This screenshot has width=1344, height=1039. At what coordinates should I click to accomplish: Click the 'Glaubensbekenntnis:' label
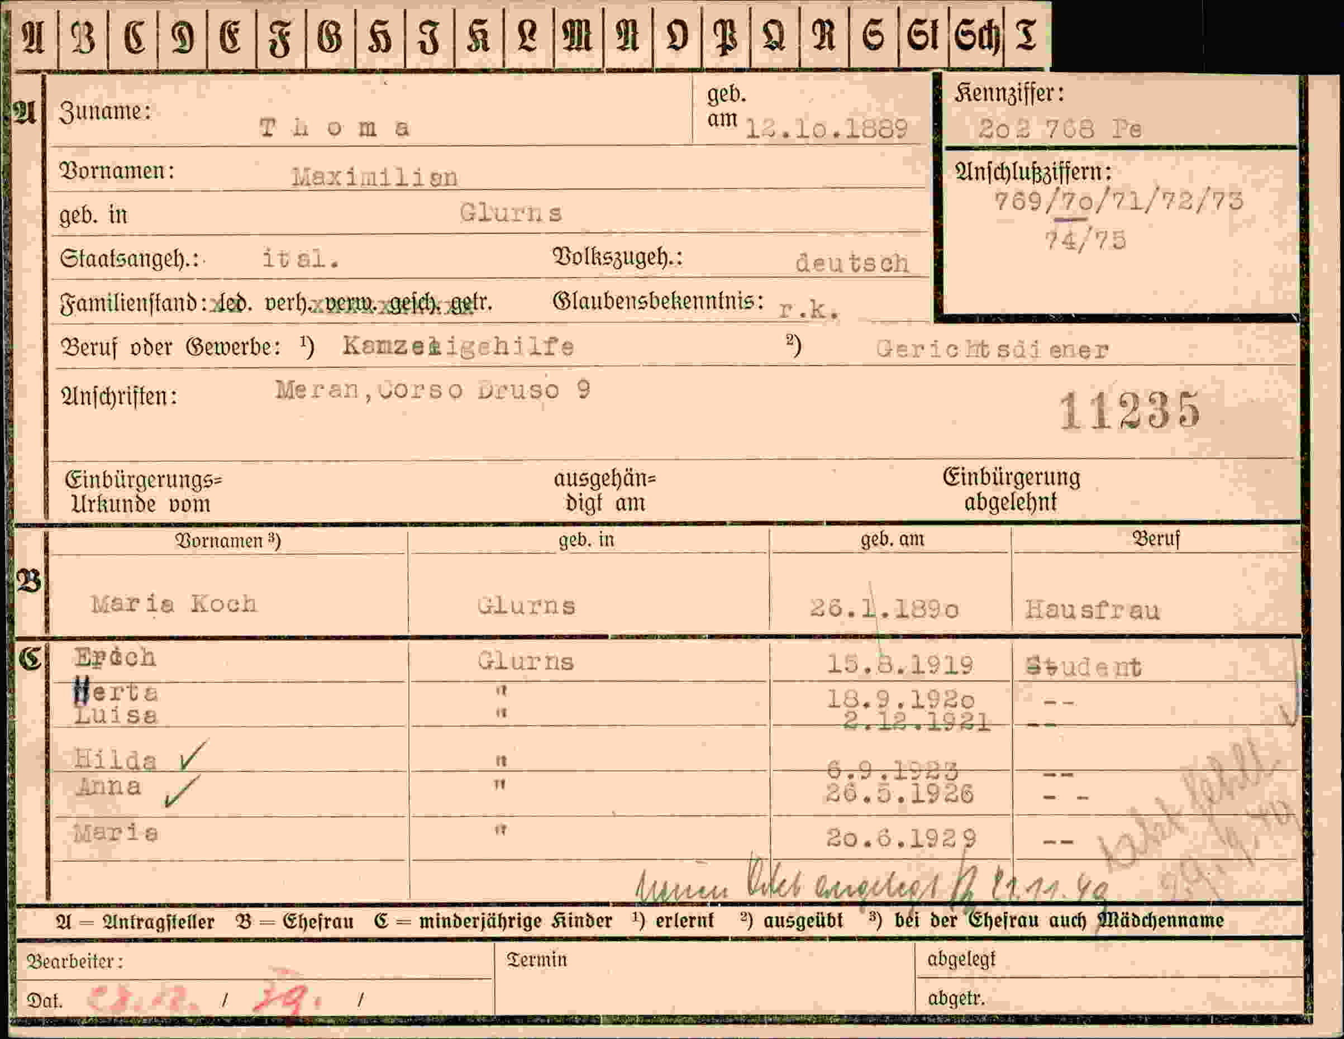pyautogui.click(x=659, y=301)
